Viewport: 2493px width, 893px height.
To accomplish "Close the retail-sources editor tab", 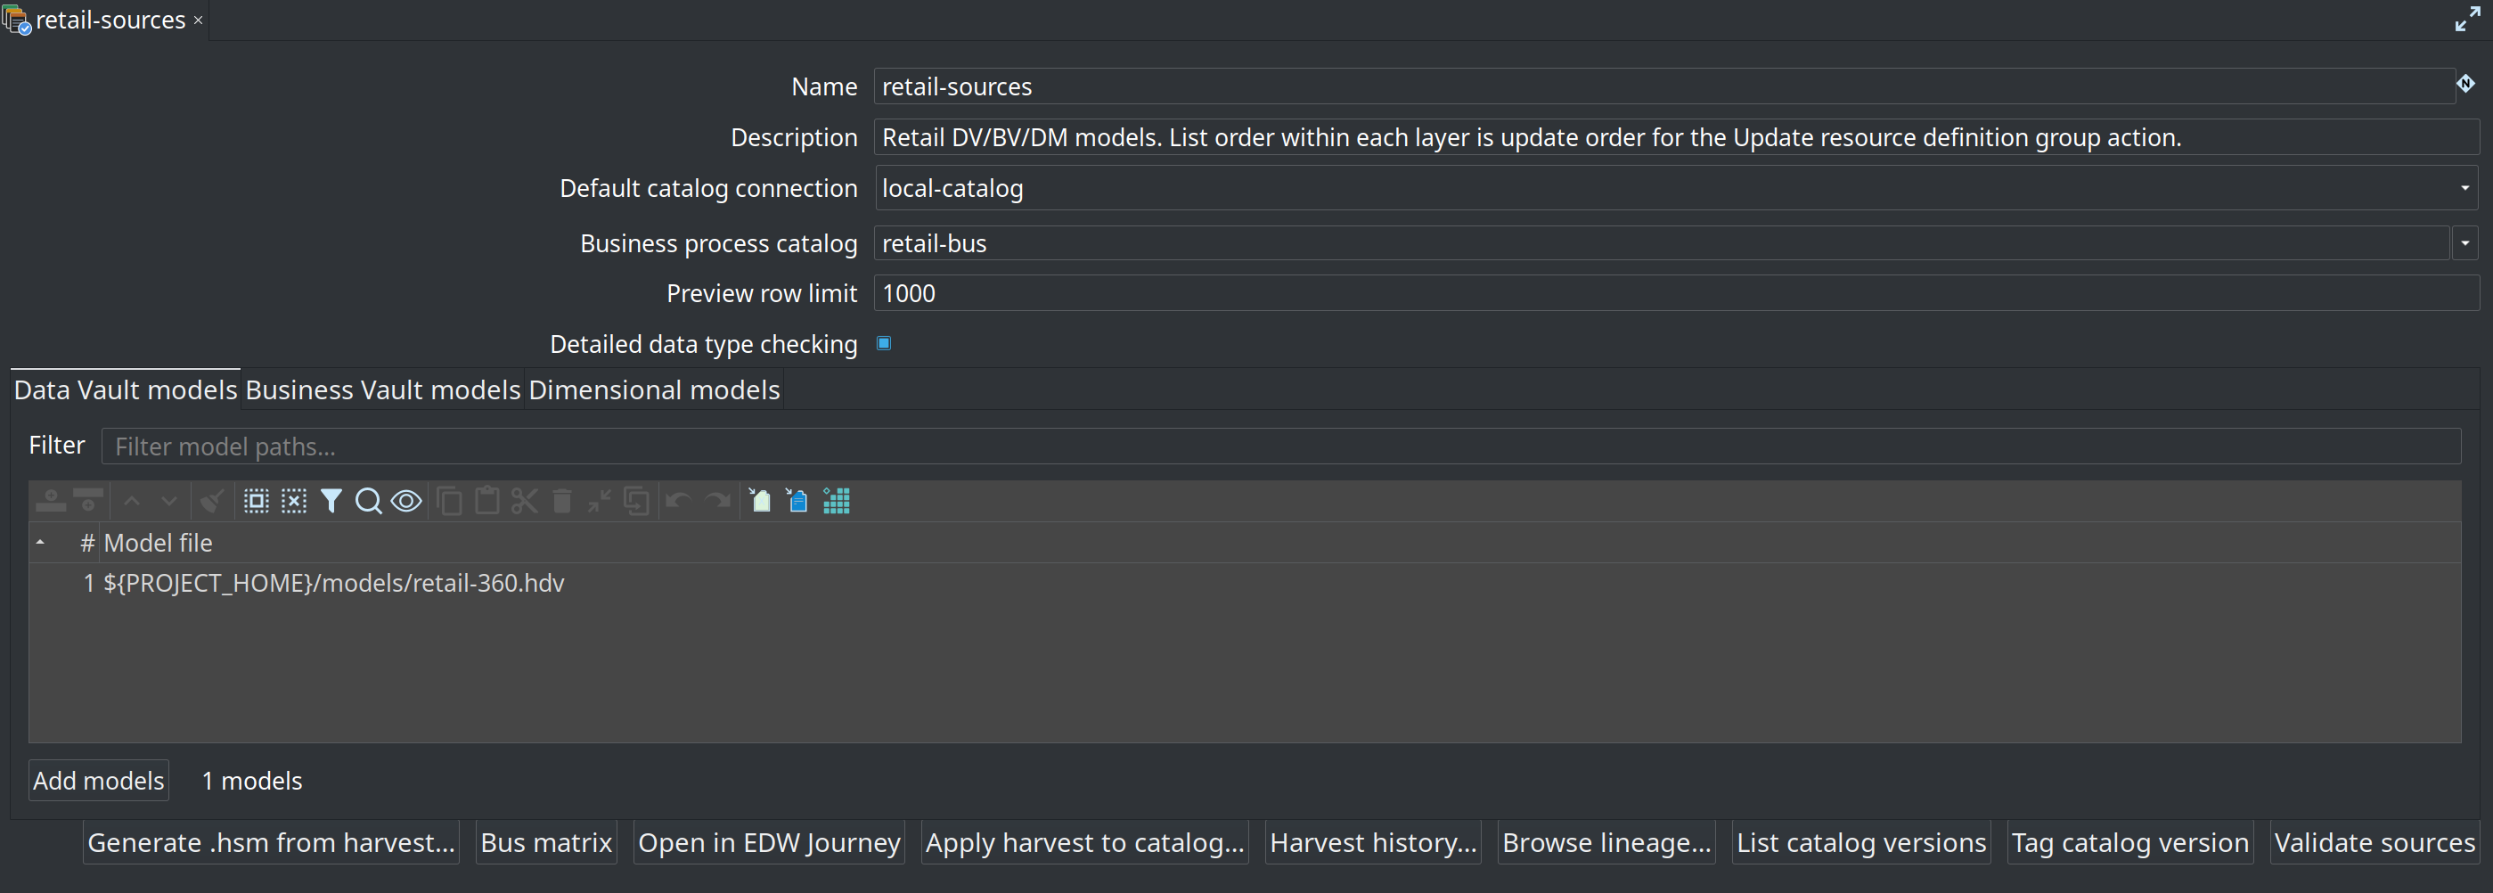I will [x=199, y=20].
